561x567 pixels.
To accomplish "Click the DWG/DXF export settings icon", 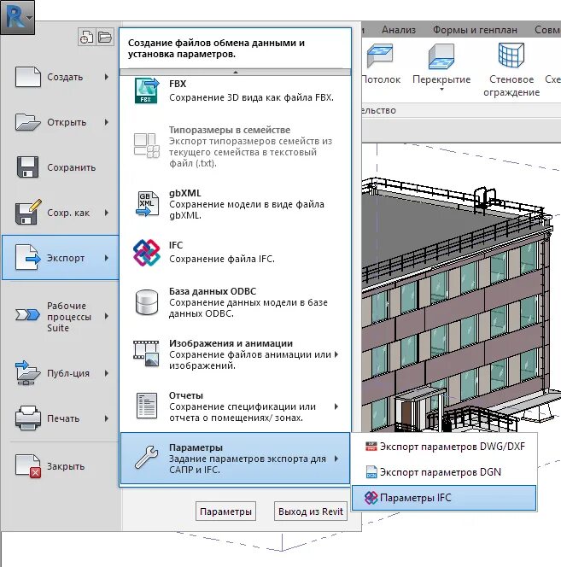I will pyautogui.click(x=371, y=447).
